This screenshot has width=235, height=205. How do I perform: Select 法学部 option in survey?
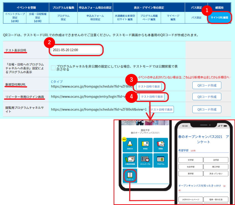[216, 160]
